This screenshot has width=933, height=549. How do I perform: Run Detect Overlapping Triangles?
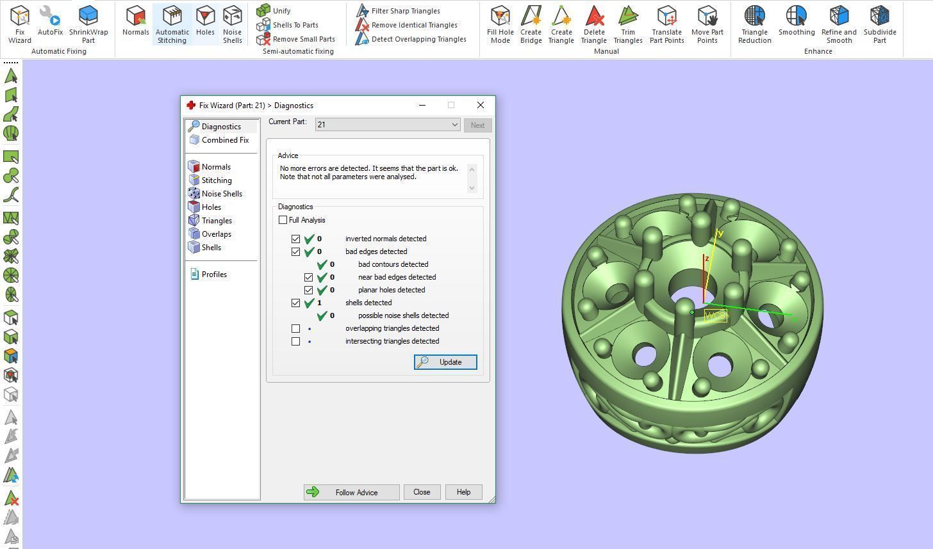[x=411, y=39]
